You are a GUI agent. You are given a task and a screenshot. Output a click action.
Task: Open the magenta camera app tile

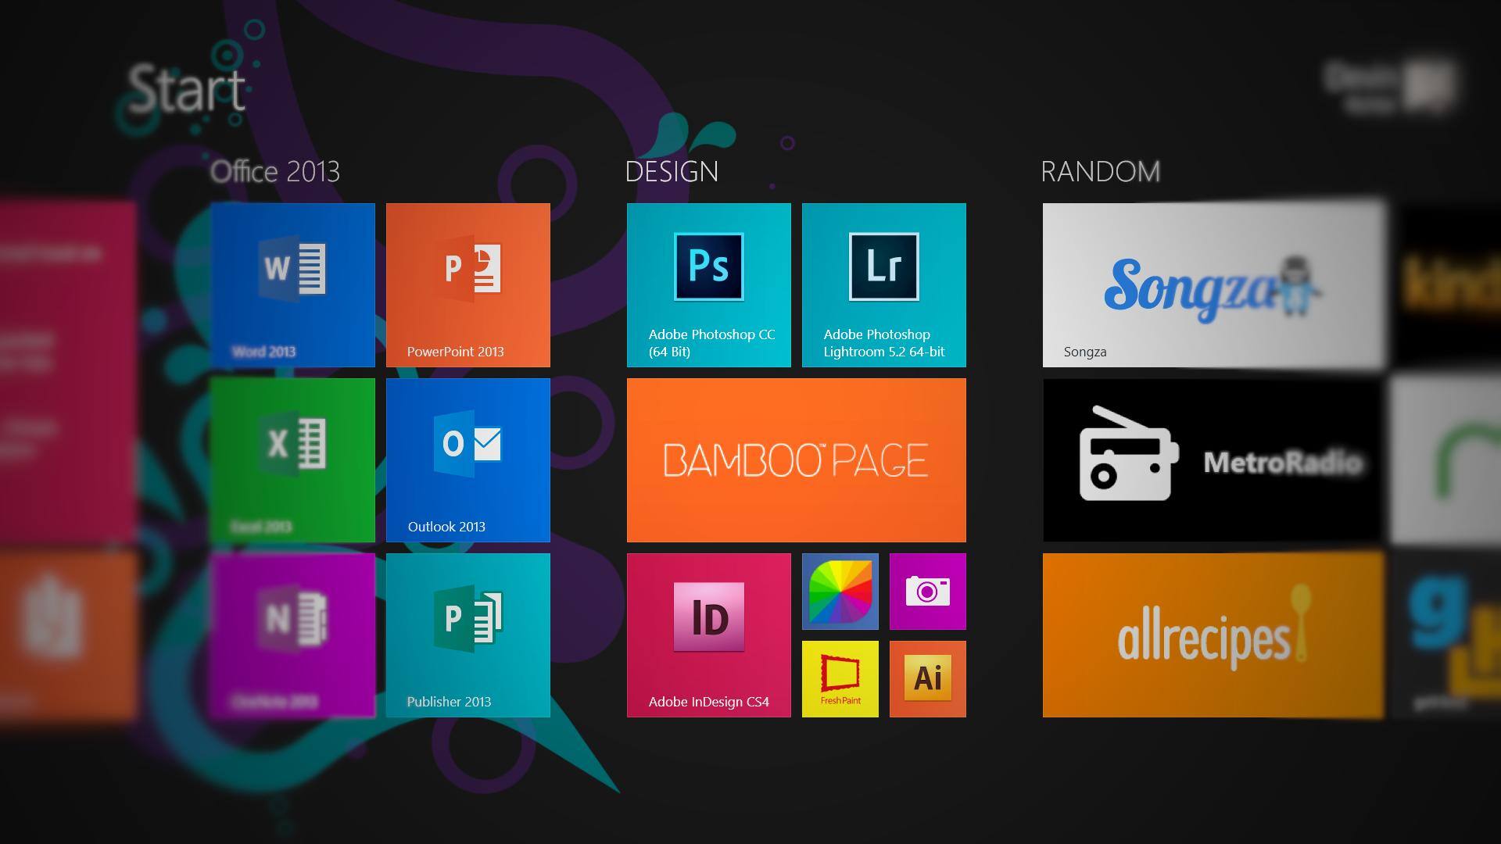coord(927,592)
